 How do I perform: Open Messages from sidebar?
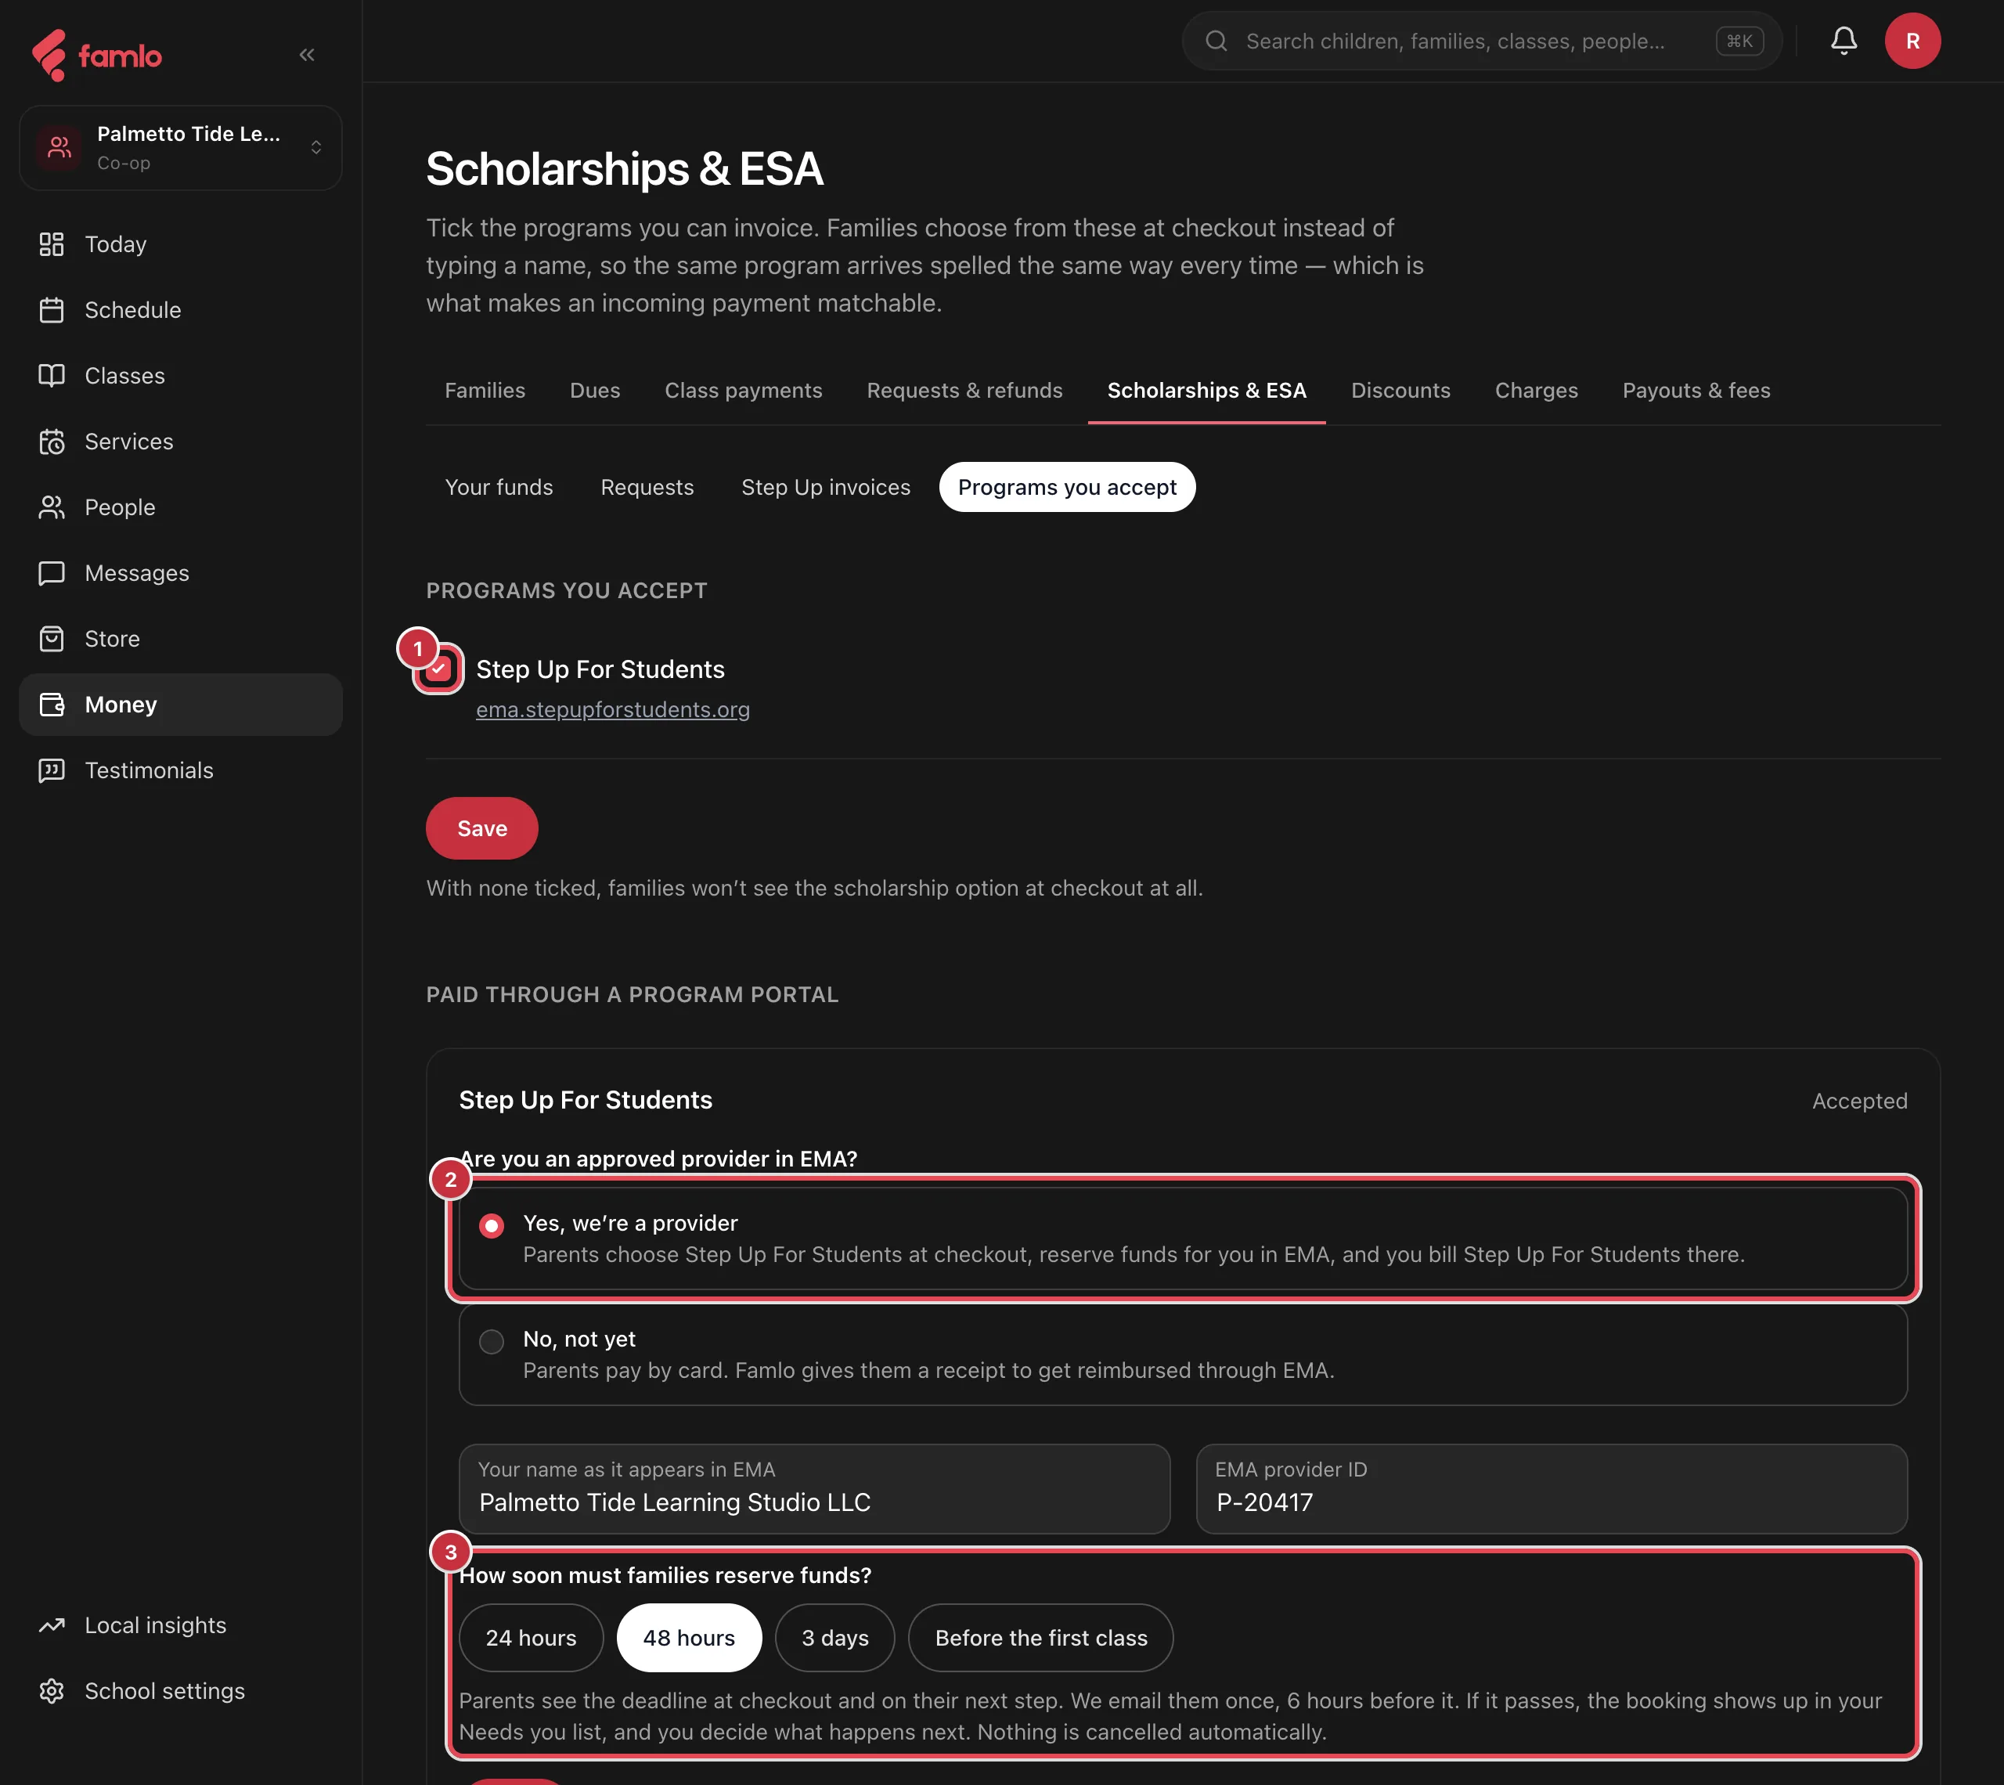click(x=180, y=573)
